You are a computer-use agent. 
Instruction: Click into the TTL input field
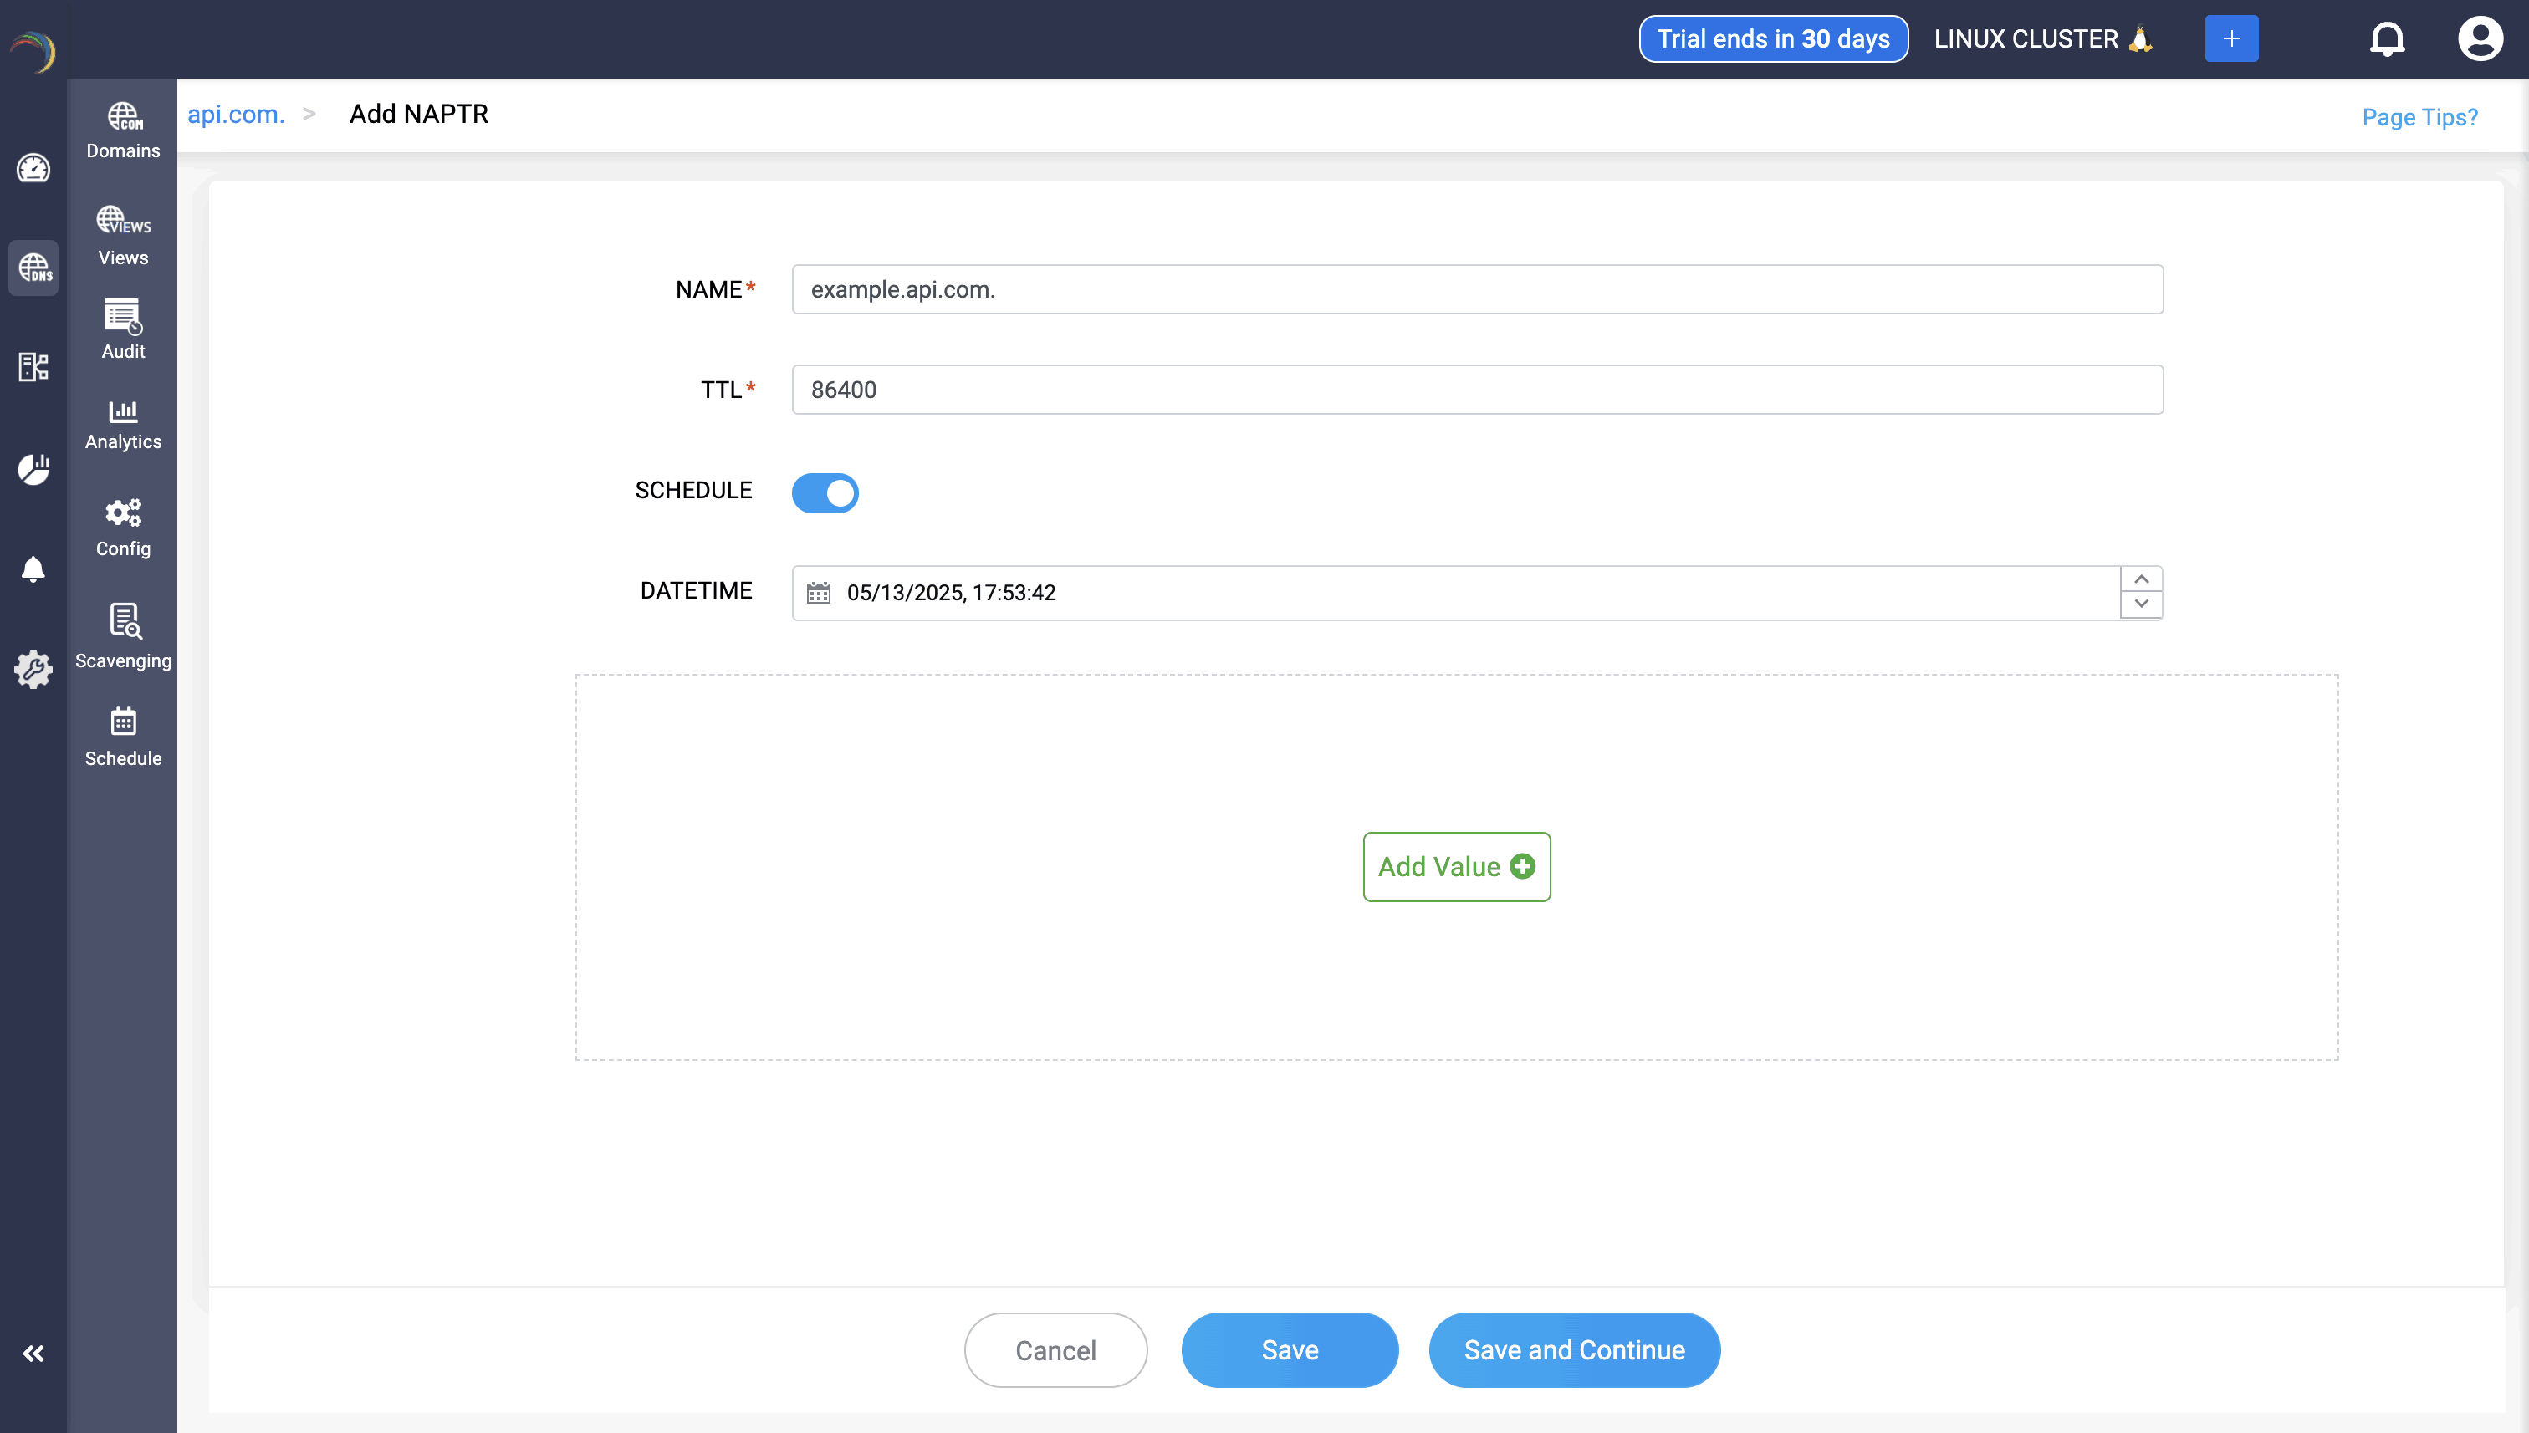1477,390
